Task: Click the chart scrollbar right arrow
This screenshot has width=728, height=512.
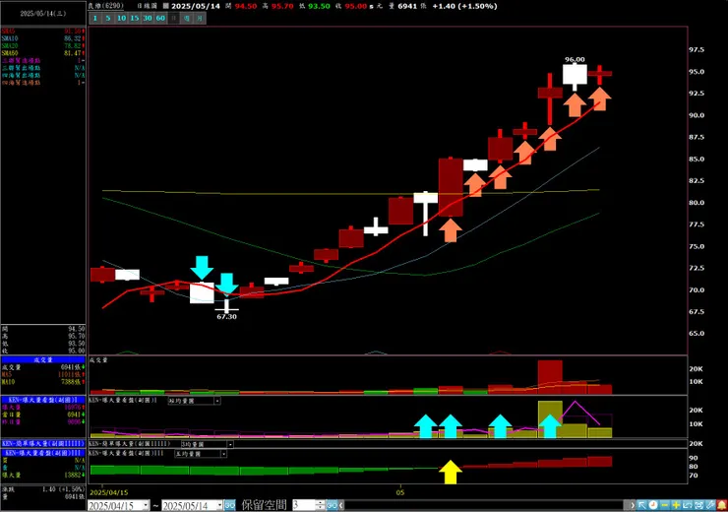Action: (x=633, y=505)
